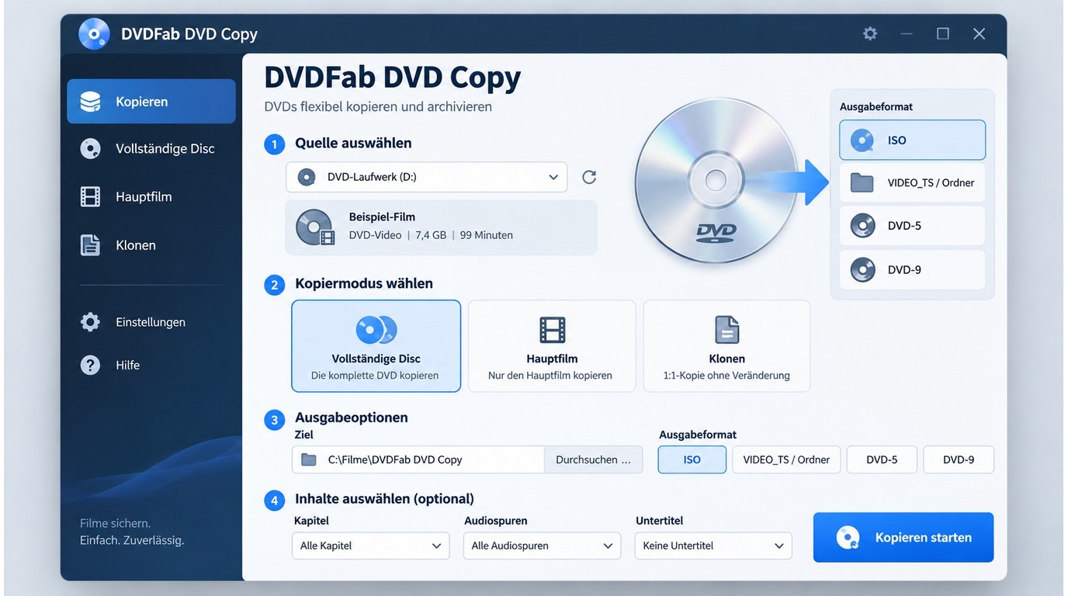Click the text '7,4 GB'
The height and width of the screenshot is (596, 1068).
431,235
